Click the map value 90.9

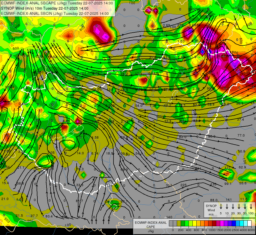coord(212,137)
